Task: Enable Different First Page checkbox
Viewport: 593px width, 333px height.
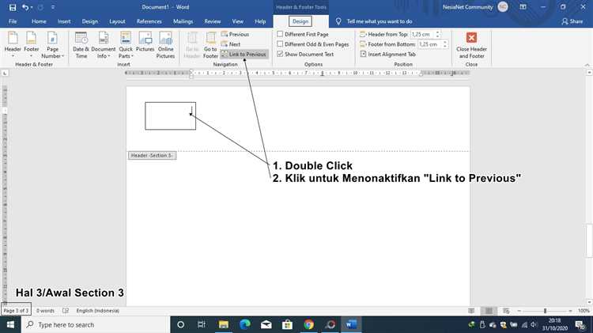Action: (x=281, y=35)
